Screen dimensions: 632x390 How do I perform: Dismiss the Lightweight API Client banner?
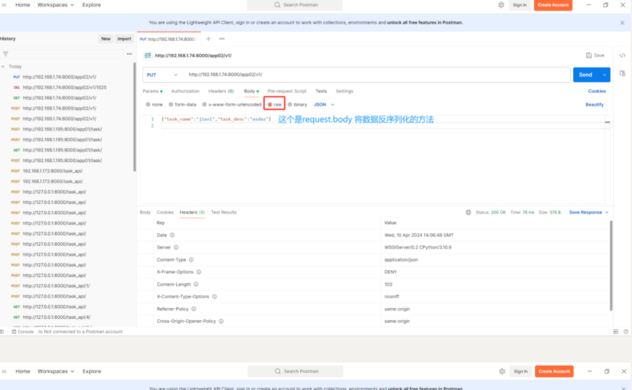[622, 22]
